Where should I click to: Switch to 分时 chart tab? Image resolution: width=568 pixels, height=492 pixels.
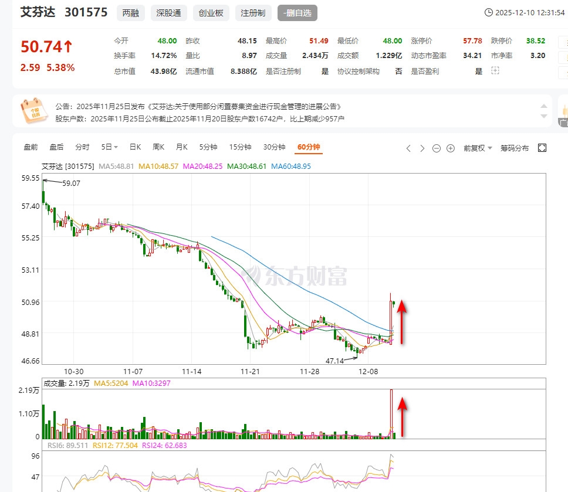coord(82,147)
